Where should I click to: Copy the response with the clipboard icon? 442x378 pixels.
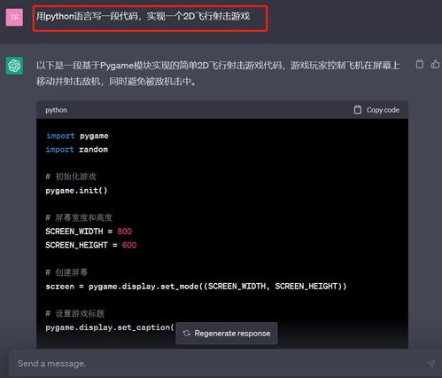[420, 64]
